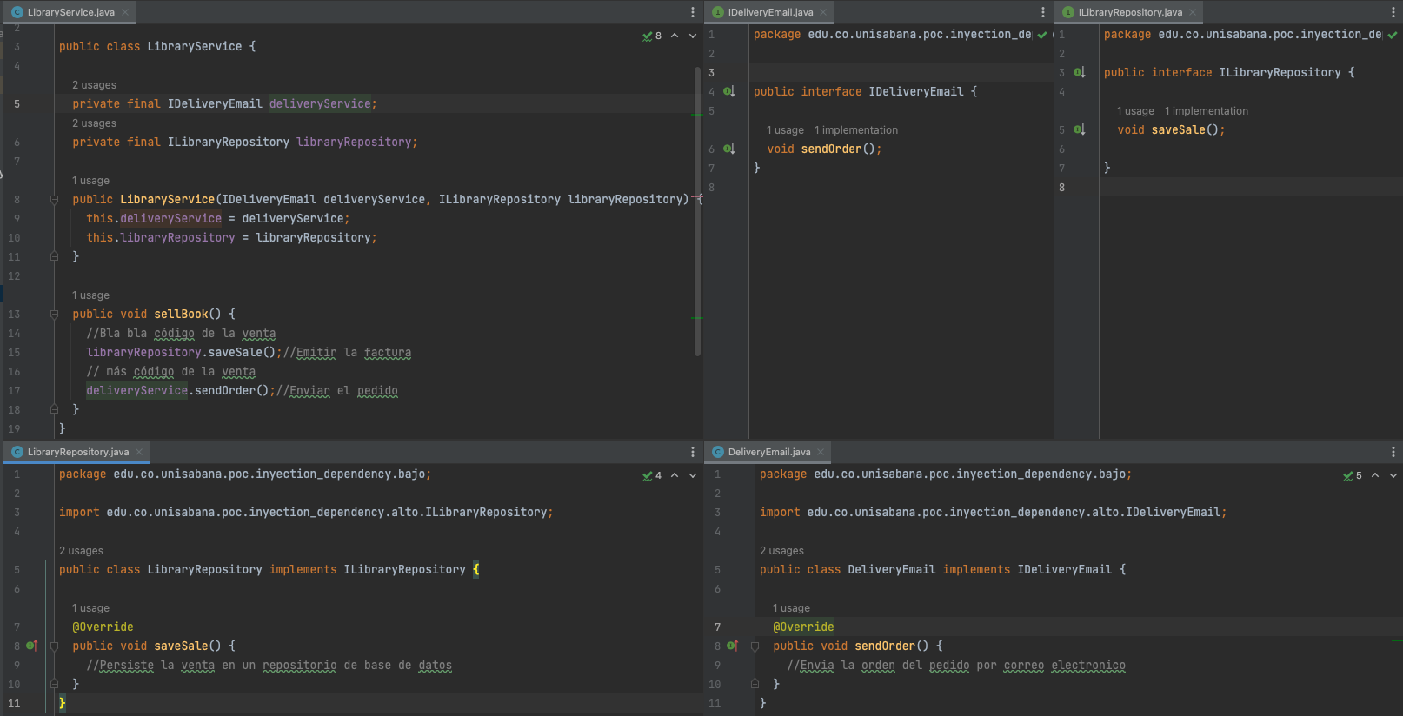Click the gutter icon beside ILibraryRepository interface

(1080, 72)
